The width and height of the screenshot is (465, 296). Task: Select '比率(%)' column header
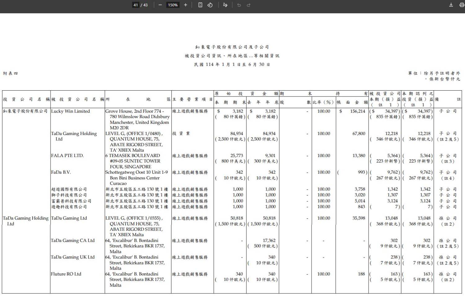point(323,102)
